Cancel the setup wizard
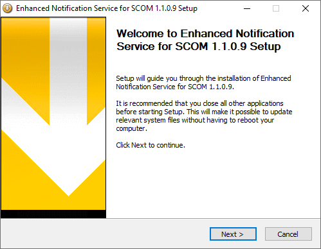Screen dimensions: 321x249 (288, 234)
